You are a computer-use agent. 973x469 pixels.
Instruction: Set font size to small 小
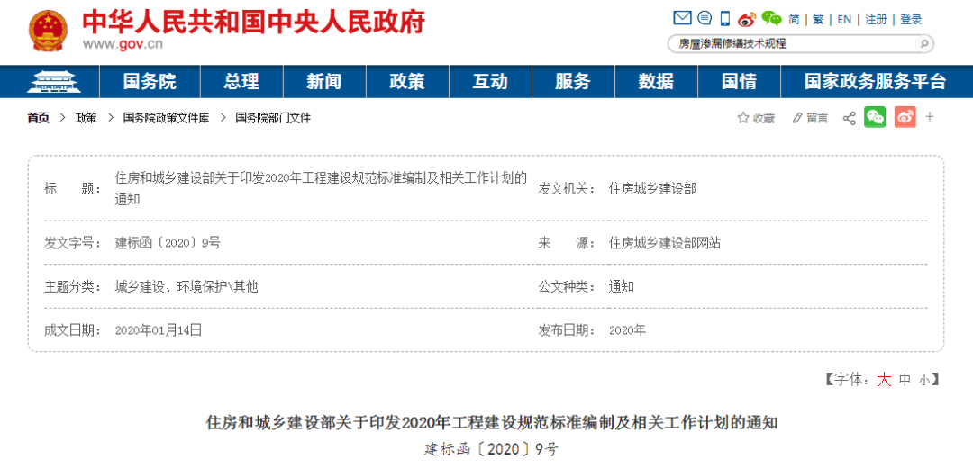click(x=924, y=381)
